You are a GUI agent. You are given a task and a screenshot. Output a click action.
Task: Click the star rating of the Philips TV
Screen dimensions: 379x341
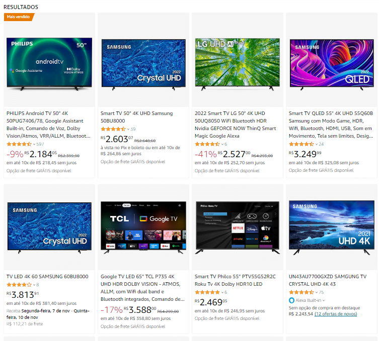[19, 144]
